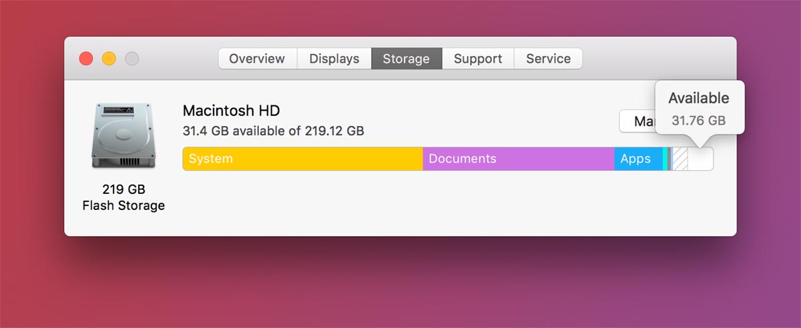The width and height of the screenshot is (801, 328).
Task: Minimize the window with the yellow button
Action: 109,59
